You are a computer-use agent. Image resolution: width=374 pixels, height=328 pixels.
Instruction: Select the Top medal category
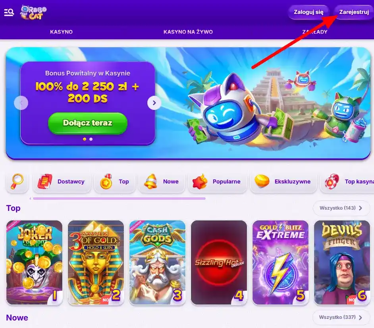point(115,182)
